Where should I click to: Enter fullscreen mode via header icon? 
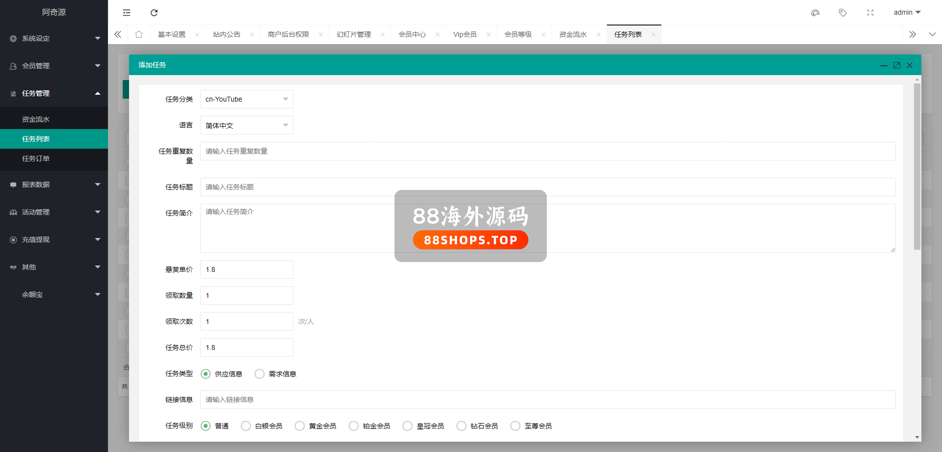point(870,13)
